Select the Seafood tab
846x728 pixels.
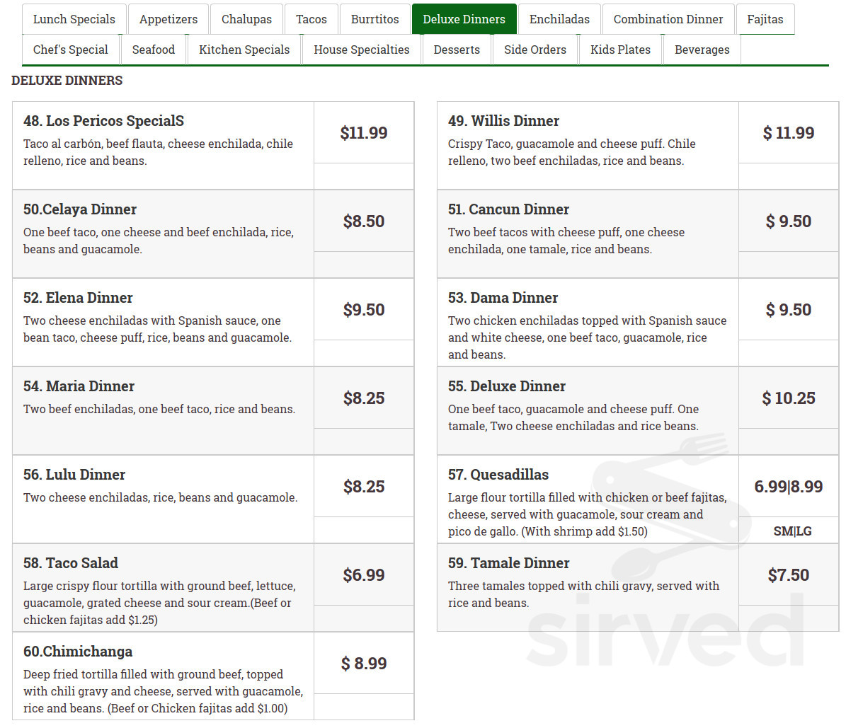tap(154, 50)
